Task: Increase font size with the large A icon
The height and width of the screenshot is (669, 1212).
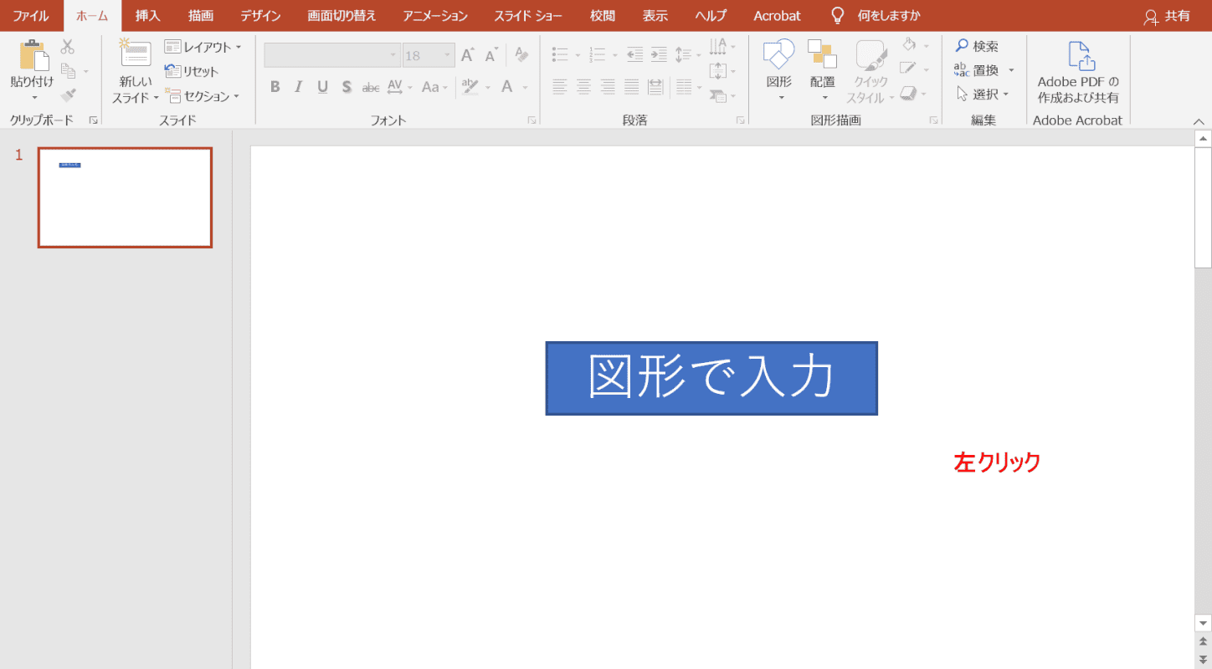Action: [x=468, y=55]
